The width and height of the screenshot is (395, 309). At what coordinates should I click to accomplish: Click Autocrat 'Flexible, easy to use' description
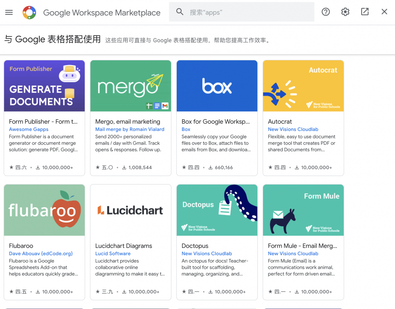(x=302, y=143)
